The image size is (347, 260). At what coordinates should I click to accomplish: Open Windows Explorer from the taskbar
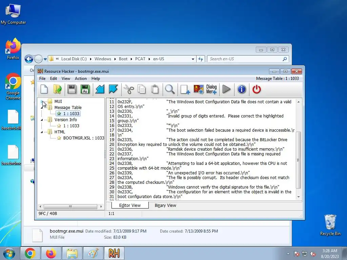72,253
